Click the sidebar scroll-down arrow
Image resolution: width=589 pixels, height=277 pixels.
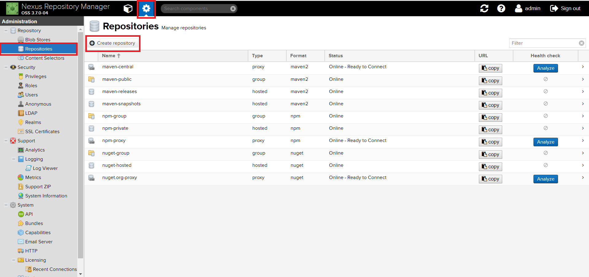(x=80, y=274)
